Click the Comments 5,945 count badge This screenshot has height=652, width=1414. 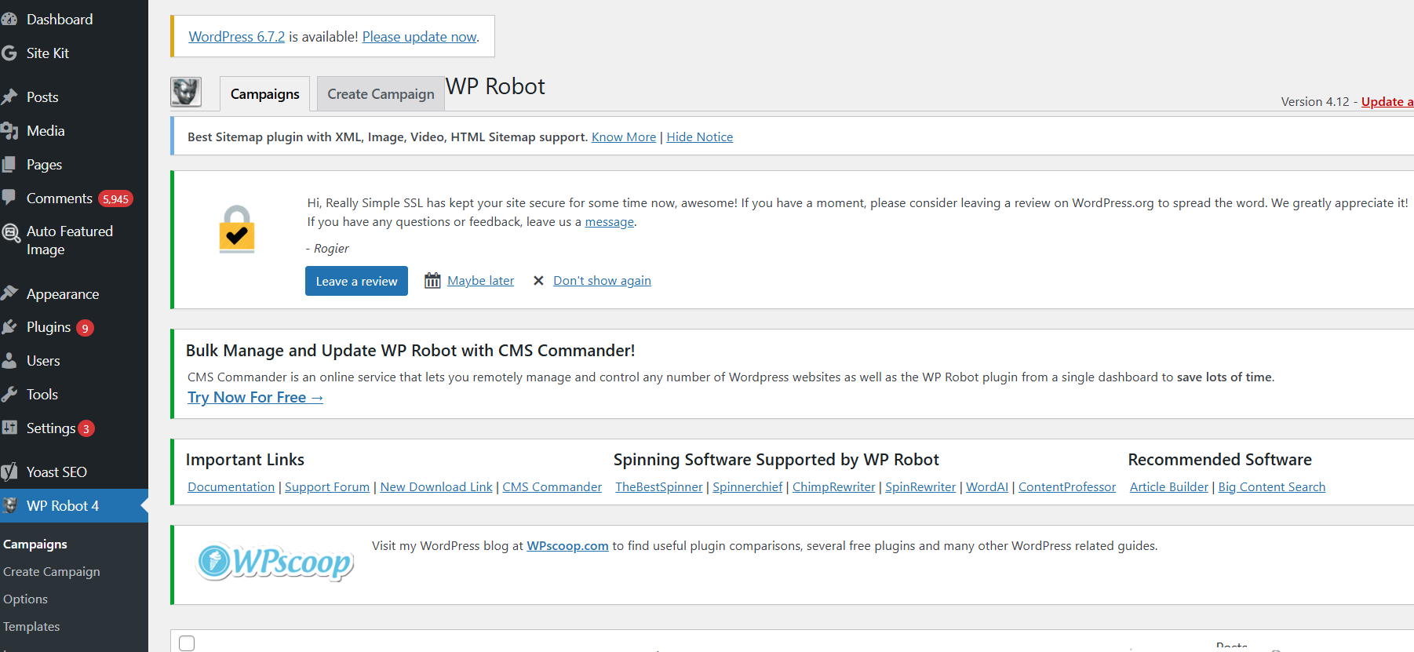115,199
